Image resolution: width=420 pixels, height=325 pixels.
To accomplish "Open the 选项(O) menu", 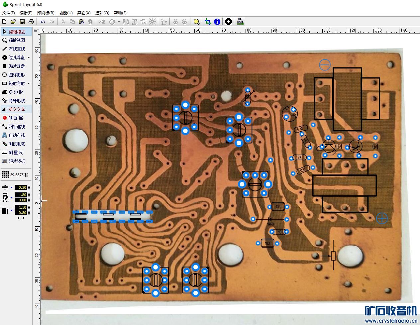I will [102, 13].
